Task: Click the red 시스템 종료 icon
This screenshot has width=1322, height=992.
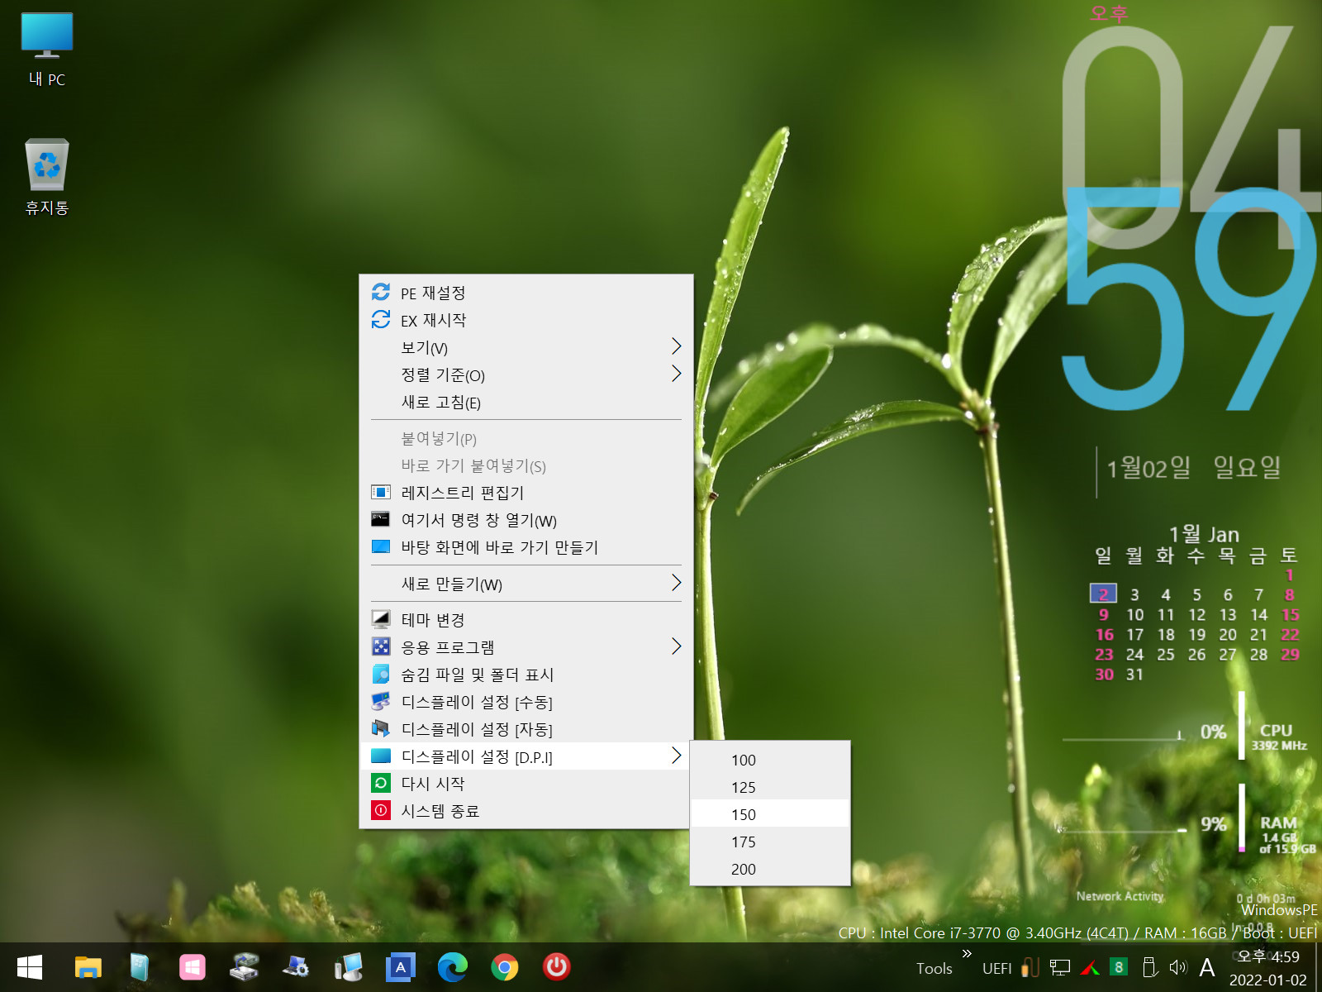Action: [381, 810]
